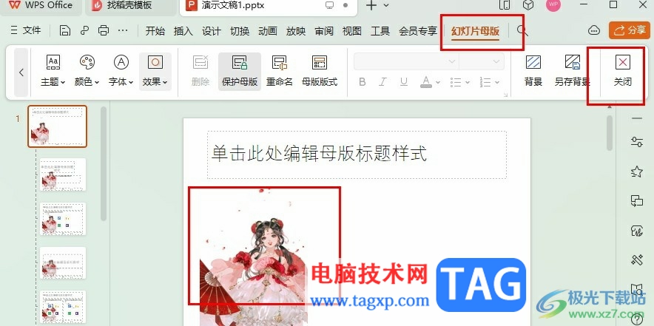Select the 演示文稿1.pptx document tab
Screen dimensions: 654x326
pyautogui.click(x=268, y=6)
